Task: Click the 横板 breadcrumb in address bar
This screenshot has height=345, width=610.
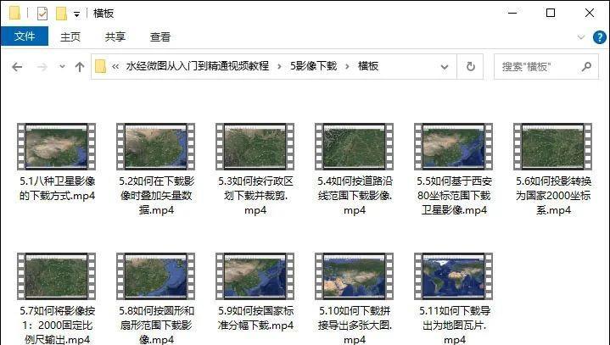Action: 368,66
